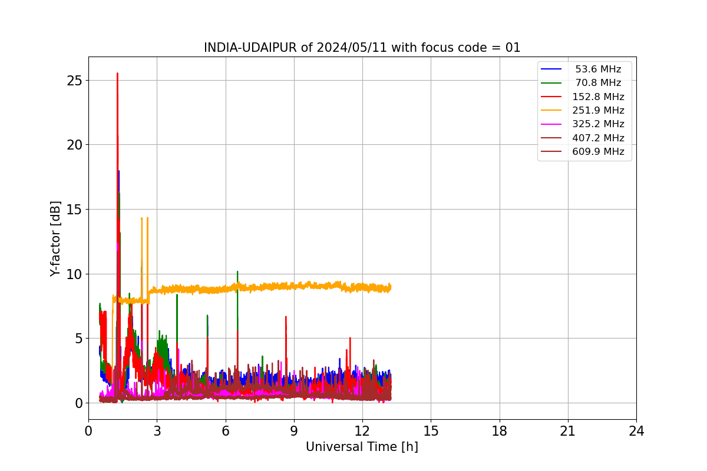
Task: Select the 70.8 MHz legend label
Action: pos(598,83)
